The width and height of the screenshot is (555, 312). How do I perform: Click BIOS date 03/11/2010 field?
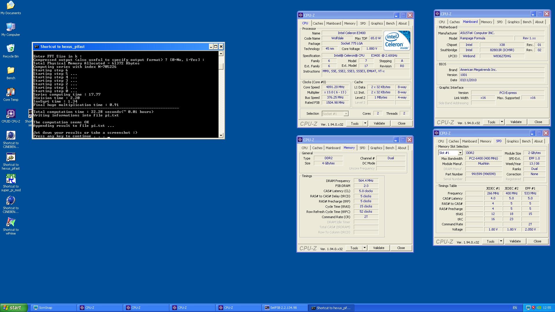click(502, 80)
